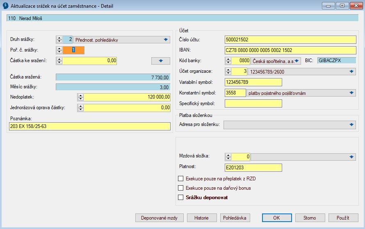Click the Nedoplatek spinner arrows

[80, 97]
